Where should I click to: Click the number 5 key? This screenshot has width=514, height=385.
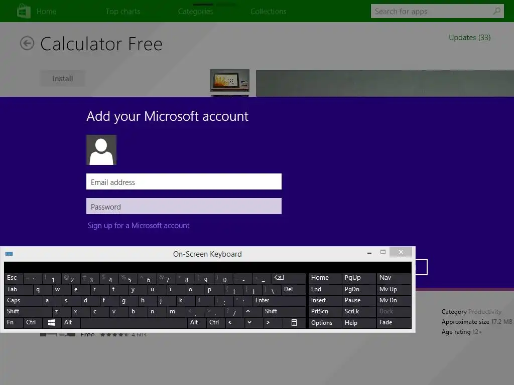coord(128,279)
